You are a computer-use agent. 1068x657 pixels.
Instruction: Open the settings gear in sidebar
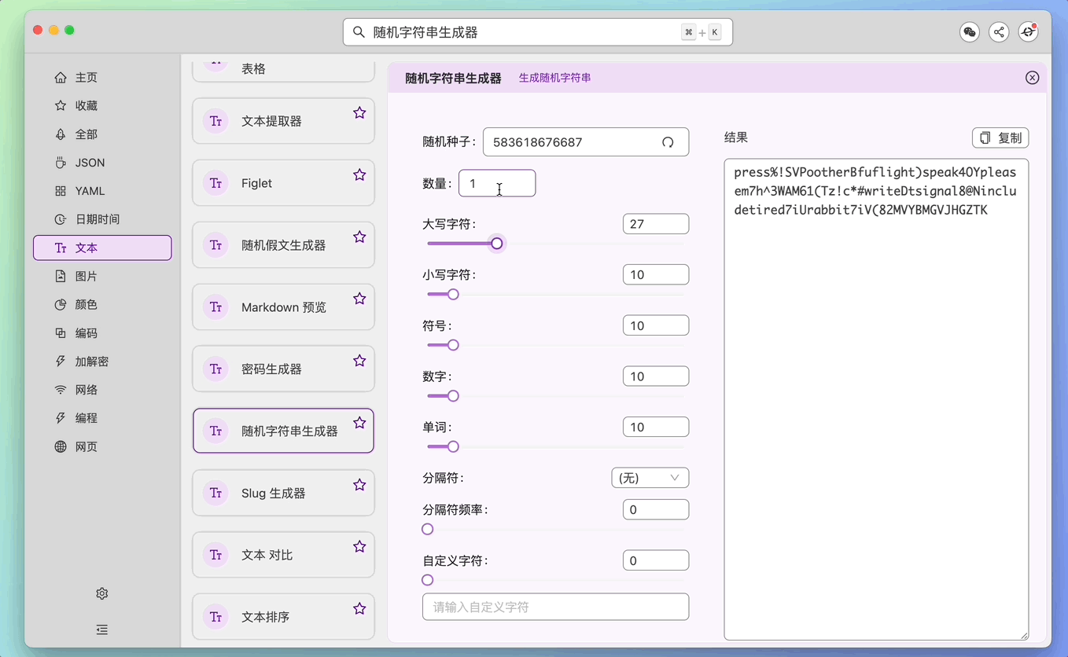[102, 593]
